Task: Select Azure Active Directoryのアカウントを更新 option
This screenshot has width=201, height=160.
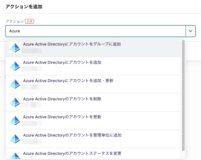Action: coord(93,121)
